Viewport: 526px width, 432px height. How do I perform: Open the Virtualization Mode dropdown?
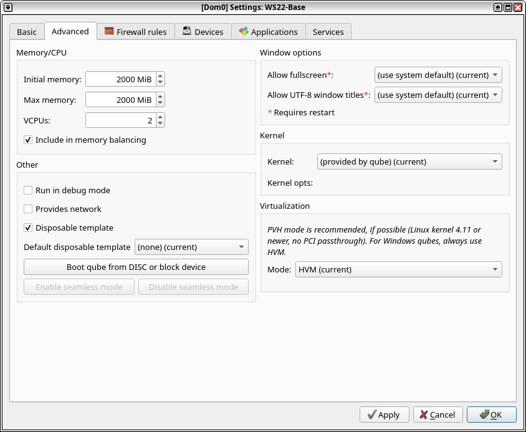(x=398, y=269)
